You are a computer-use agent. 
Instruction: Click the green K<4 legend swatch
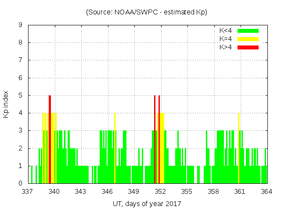click(248, 31)
